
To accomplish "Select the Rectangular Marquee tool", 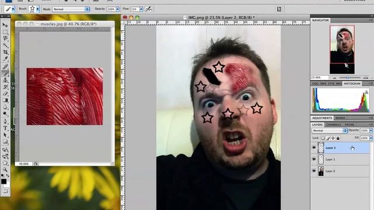I will tap(5, 32).
